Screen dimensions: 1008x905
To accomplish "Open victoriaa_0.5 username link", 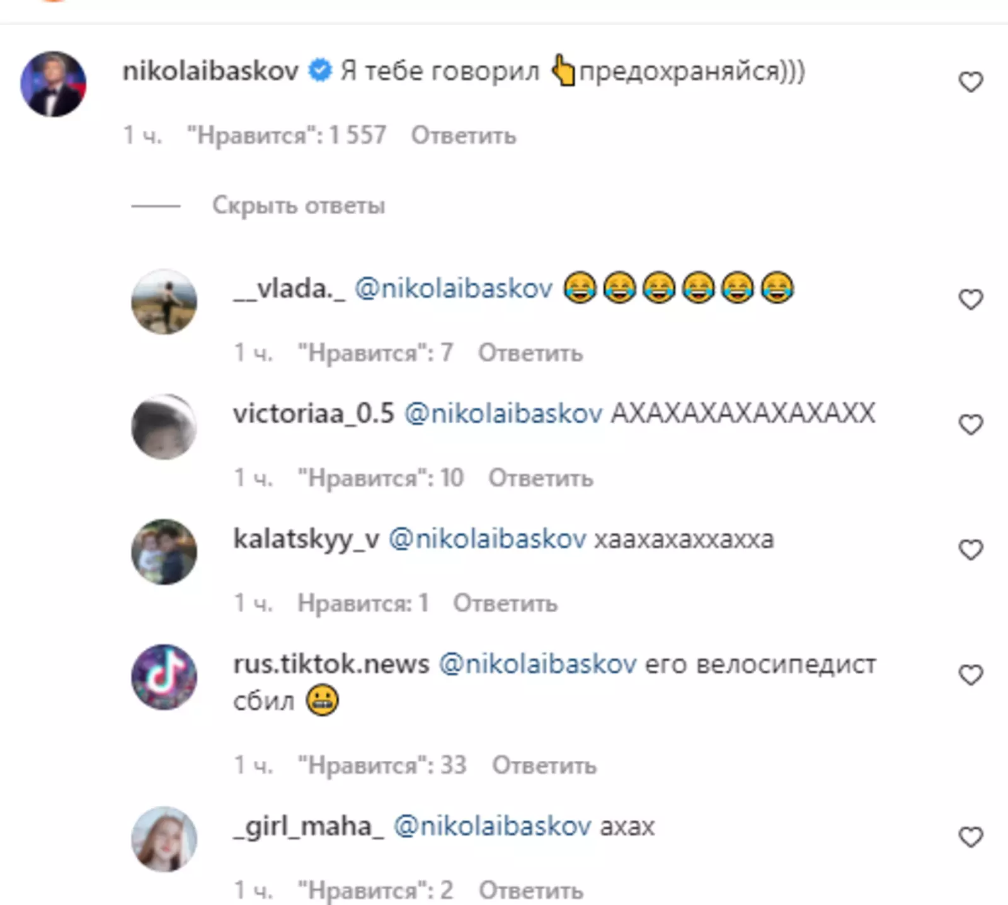I will pyautogui.click(x=314, y=414).
